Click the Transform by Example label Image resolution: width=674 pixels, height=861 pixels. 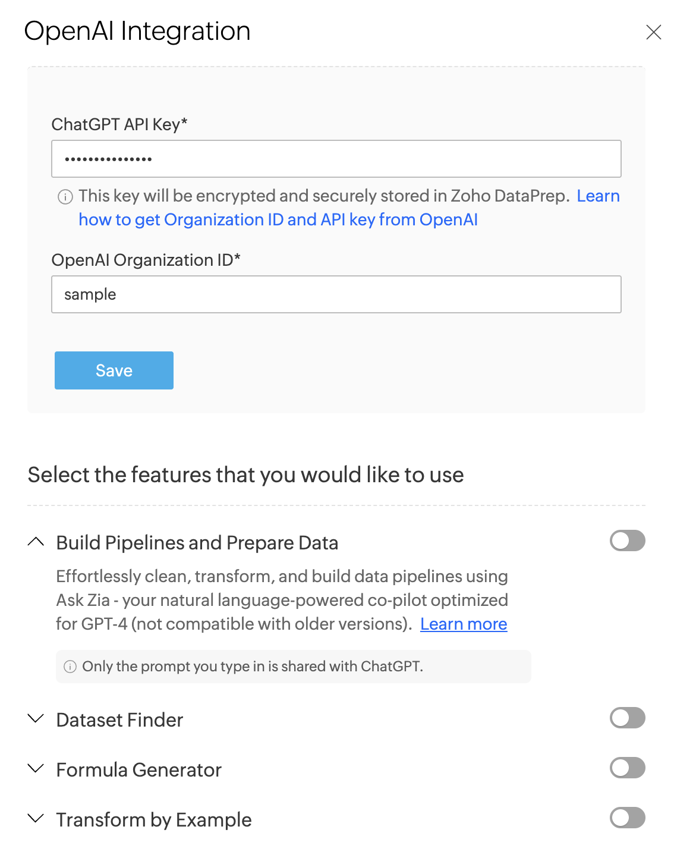click(154, 820)
